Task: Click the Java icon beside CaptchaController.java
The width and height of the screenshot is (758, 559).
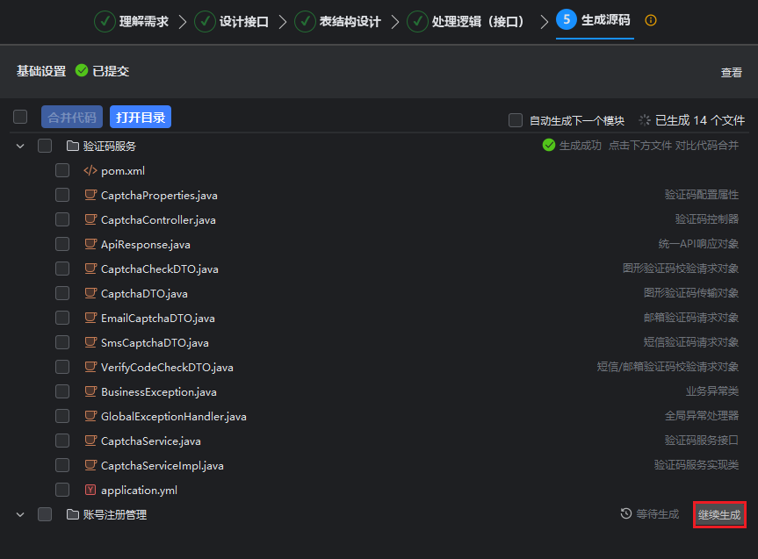Action: [x=90, y=219]
